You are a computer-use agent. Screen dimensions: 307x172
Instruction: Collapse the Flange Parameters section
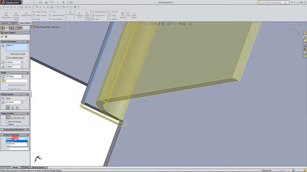click(28, 42)
